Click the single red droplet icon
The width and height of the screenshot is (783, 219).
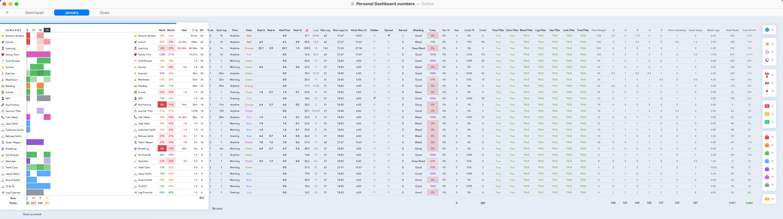coord(767,91)
